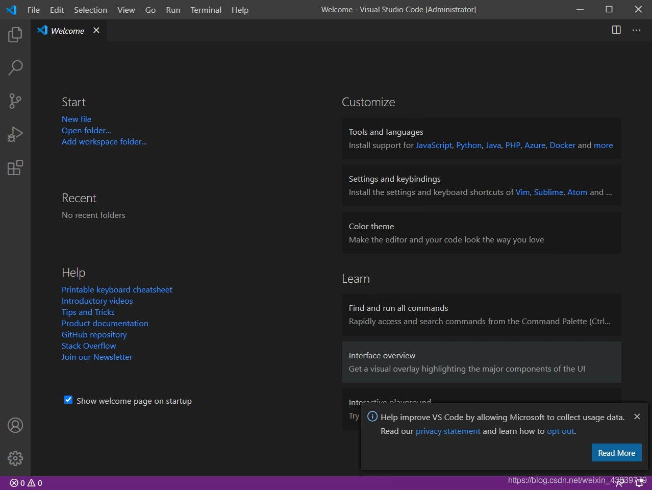Install Vim keybindings
652x490 pixels.
click(522, 192)
